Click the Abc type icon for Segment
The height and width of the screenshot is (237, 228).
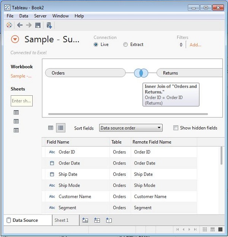52,208
